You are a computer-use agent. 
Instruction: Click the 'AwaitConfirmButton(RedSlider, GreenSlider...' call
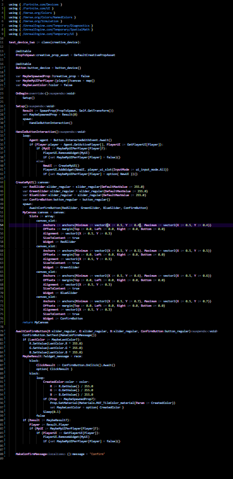[88, 208]
